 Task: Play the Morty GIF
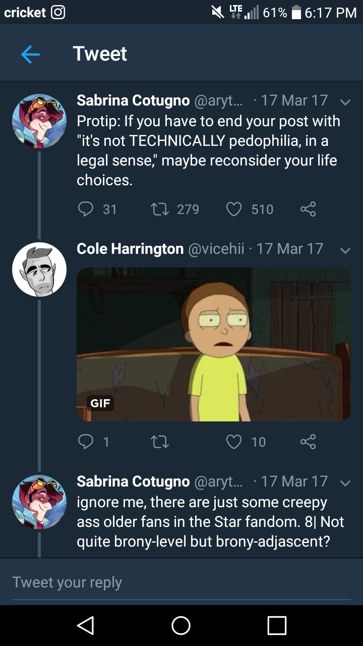pos(214,344)
